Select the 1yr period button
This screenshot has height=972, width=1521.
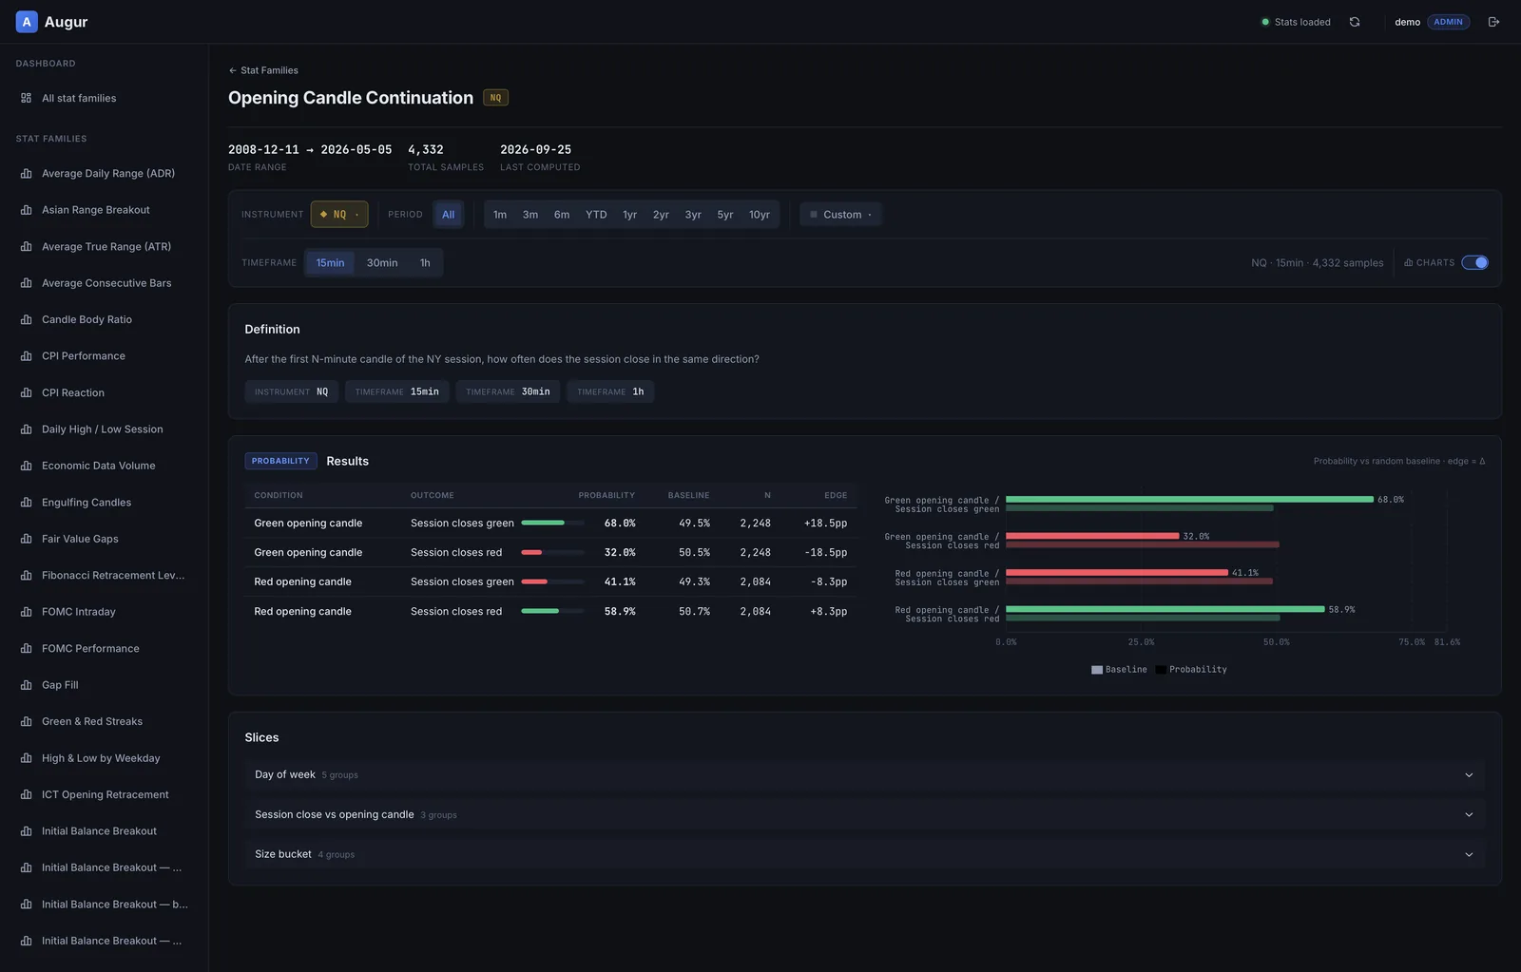coord(629,215)
